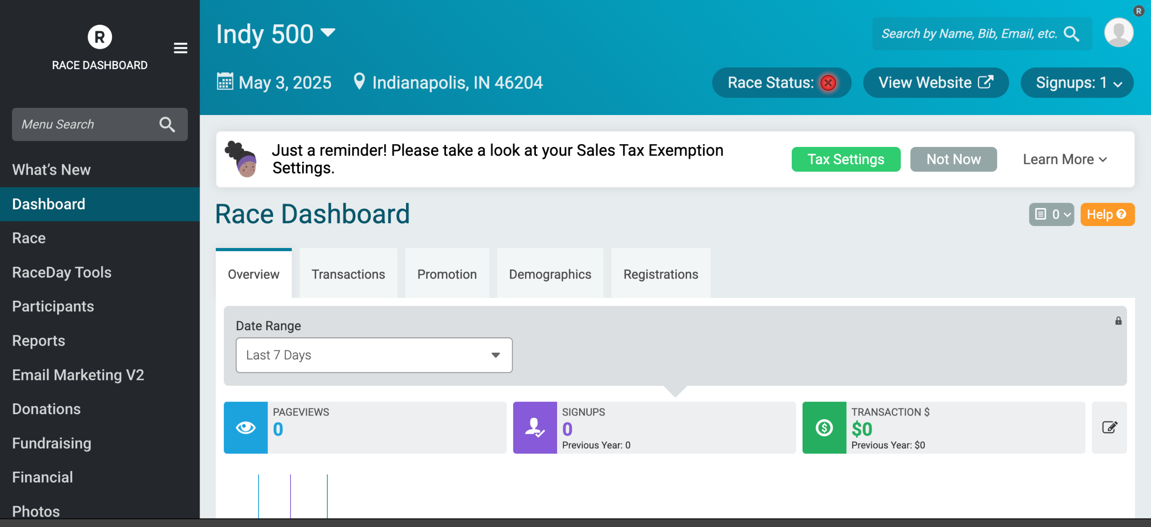Screen dimensions: 1151x527
Task: Open the user profile avatar
Action: click(1118, 33)
